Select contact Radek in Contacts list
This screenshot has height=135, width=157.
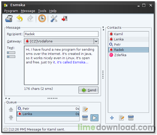click(x=128, y=50)
